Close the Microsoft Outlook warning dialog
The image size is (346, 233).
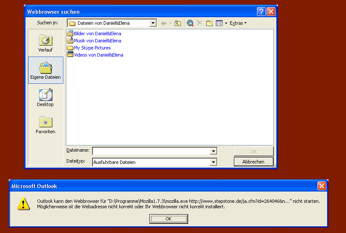click(322, 186)
